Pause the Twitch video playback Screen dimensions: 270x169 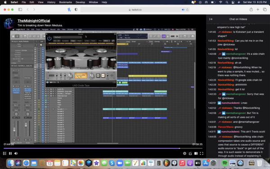pos(10,153)
